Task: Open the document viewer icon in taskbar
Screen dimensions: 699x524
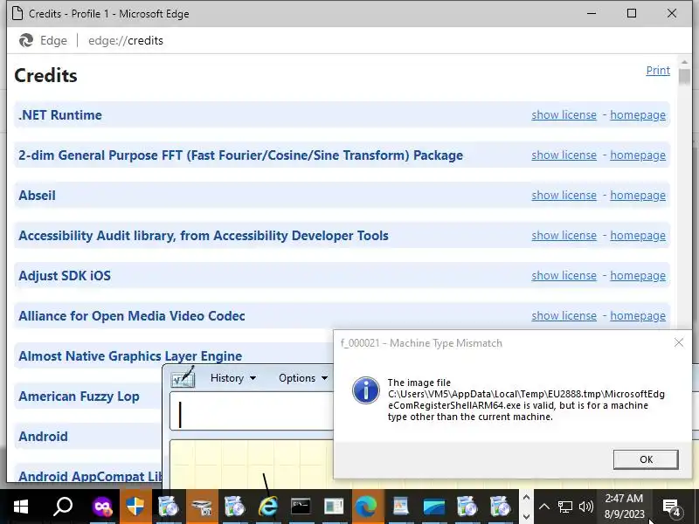Action: pyautogui.click(x=400, y=507)
